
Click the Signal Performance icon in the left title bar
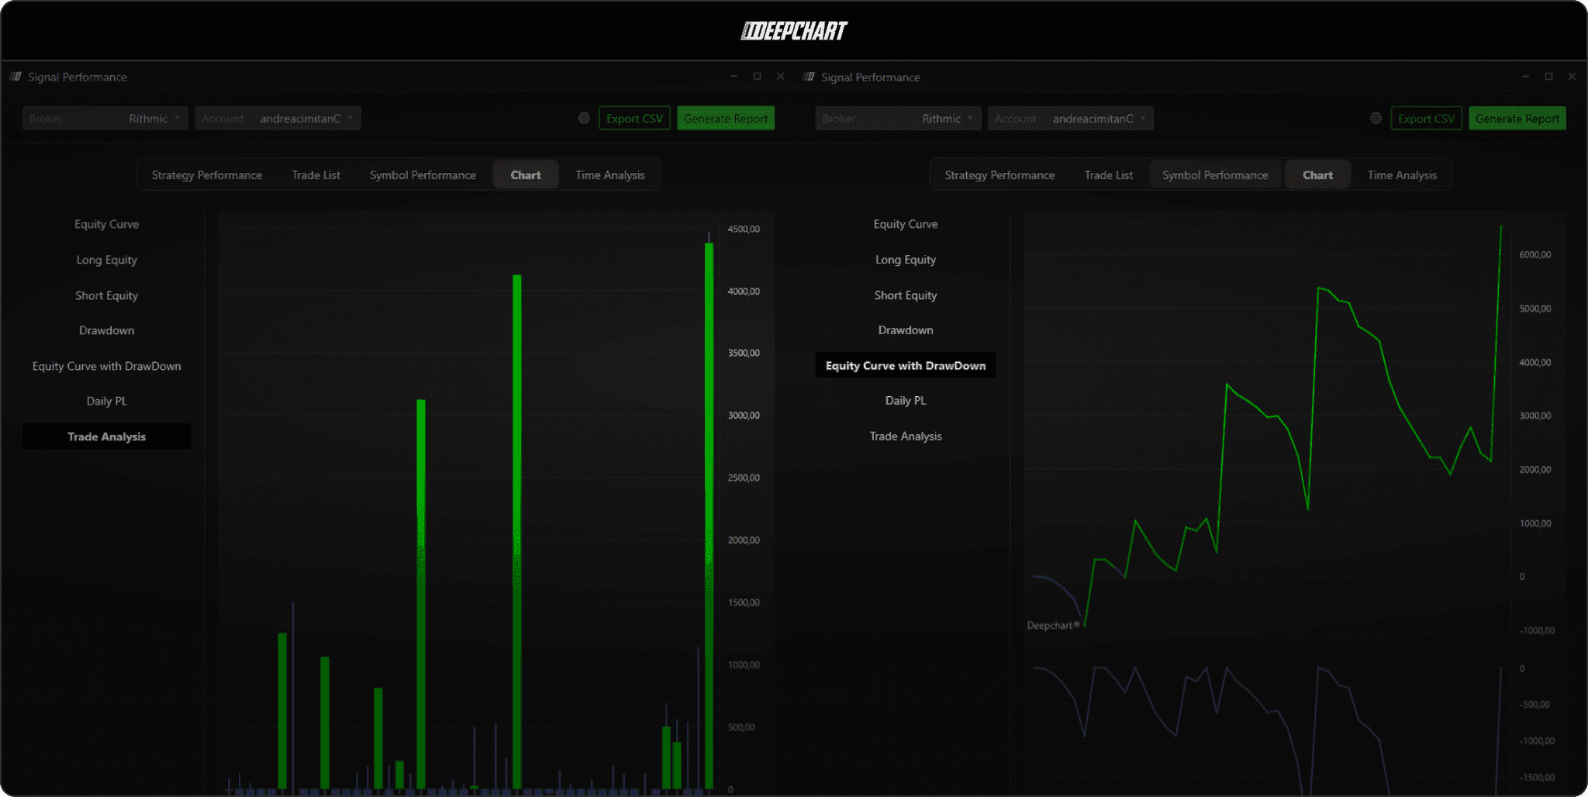16,77
